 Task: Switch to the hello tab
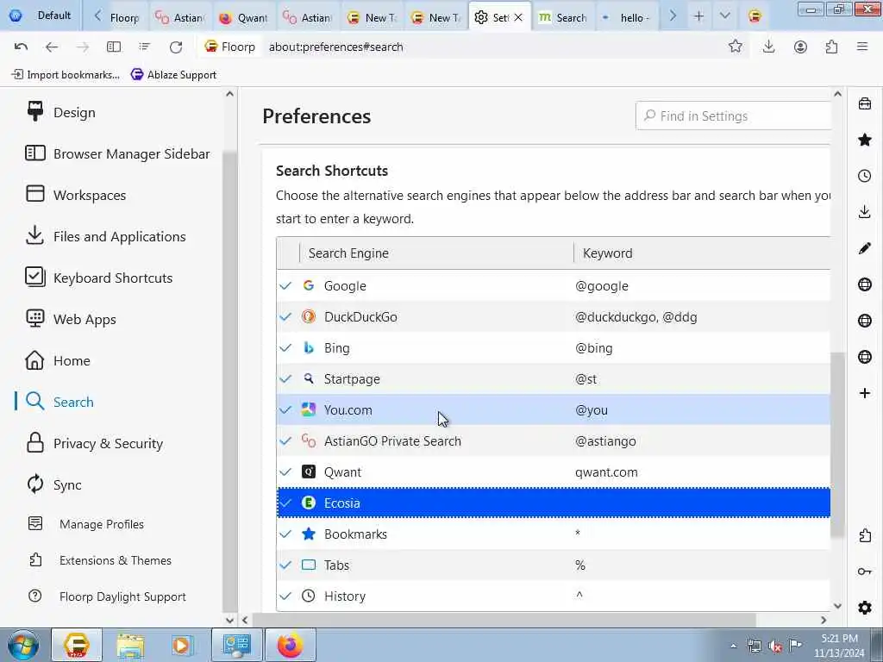coord(628,17)
